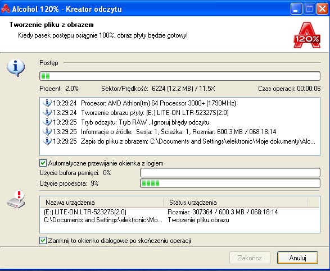Click the Użycie bufora pamięci bar
This screenshot has width=330, height=271.
[x=230, y=173]
